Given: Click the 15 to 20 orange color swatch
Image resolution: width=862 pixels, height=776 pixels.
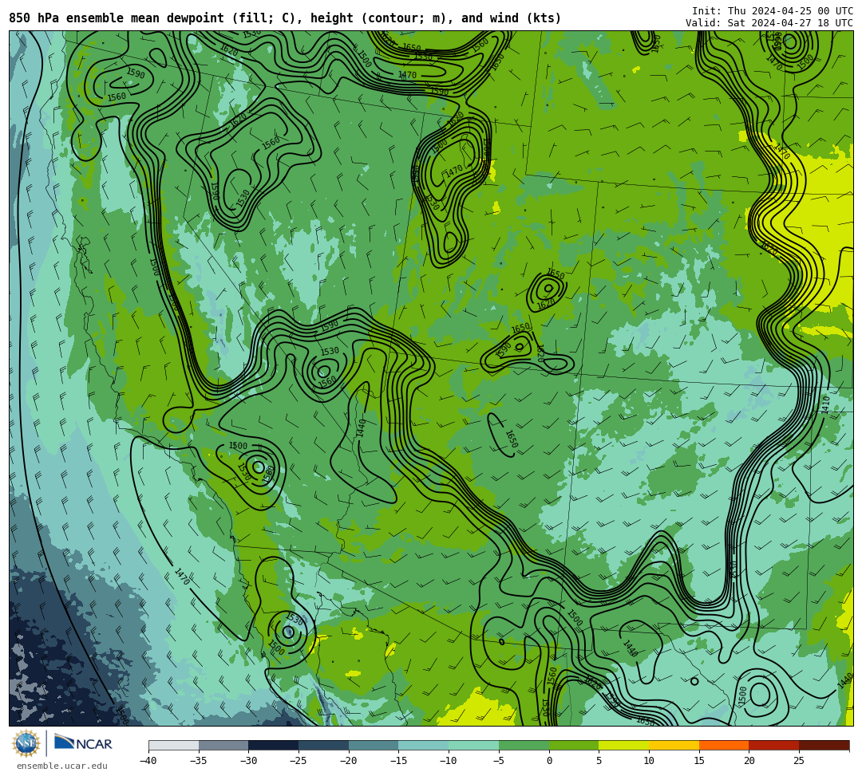Looking at the screenshot, I should tap(724, 745).
